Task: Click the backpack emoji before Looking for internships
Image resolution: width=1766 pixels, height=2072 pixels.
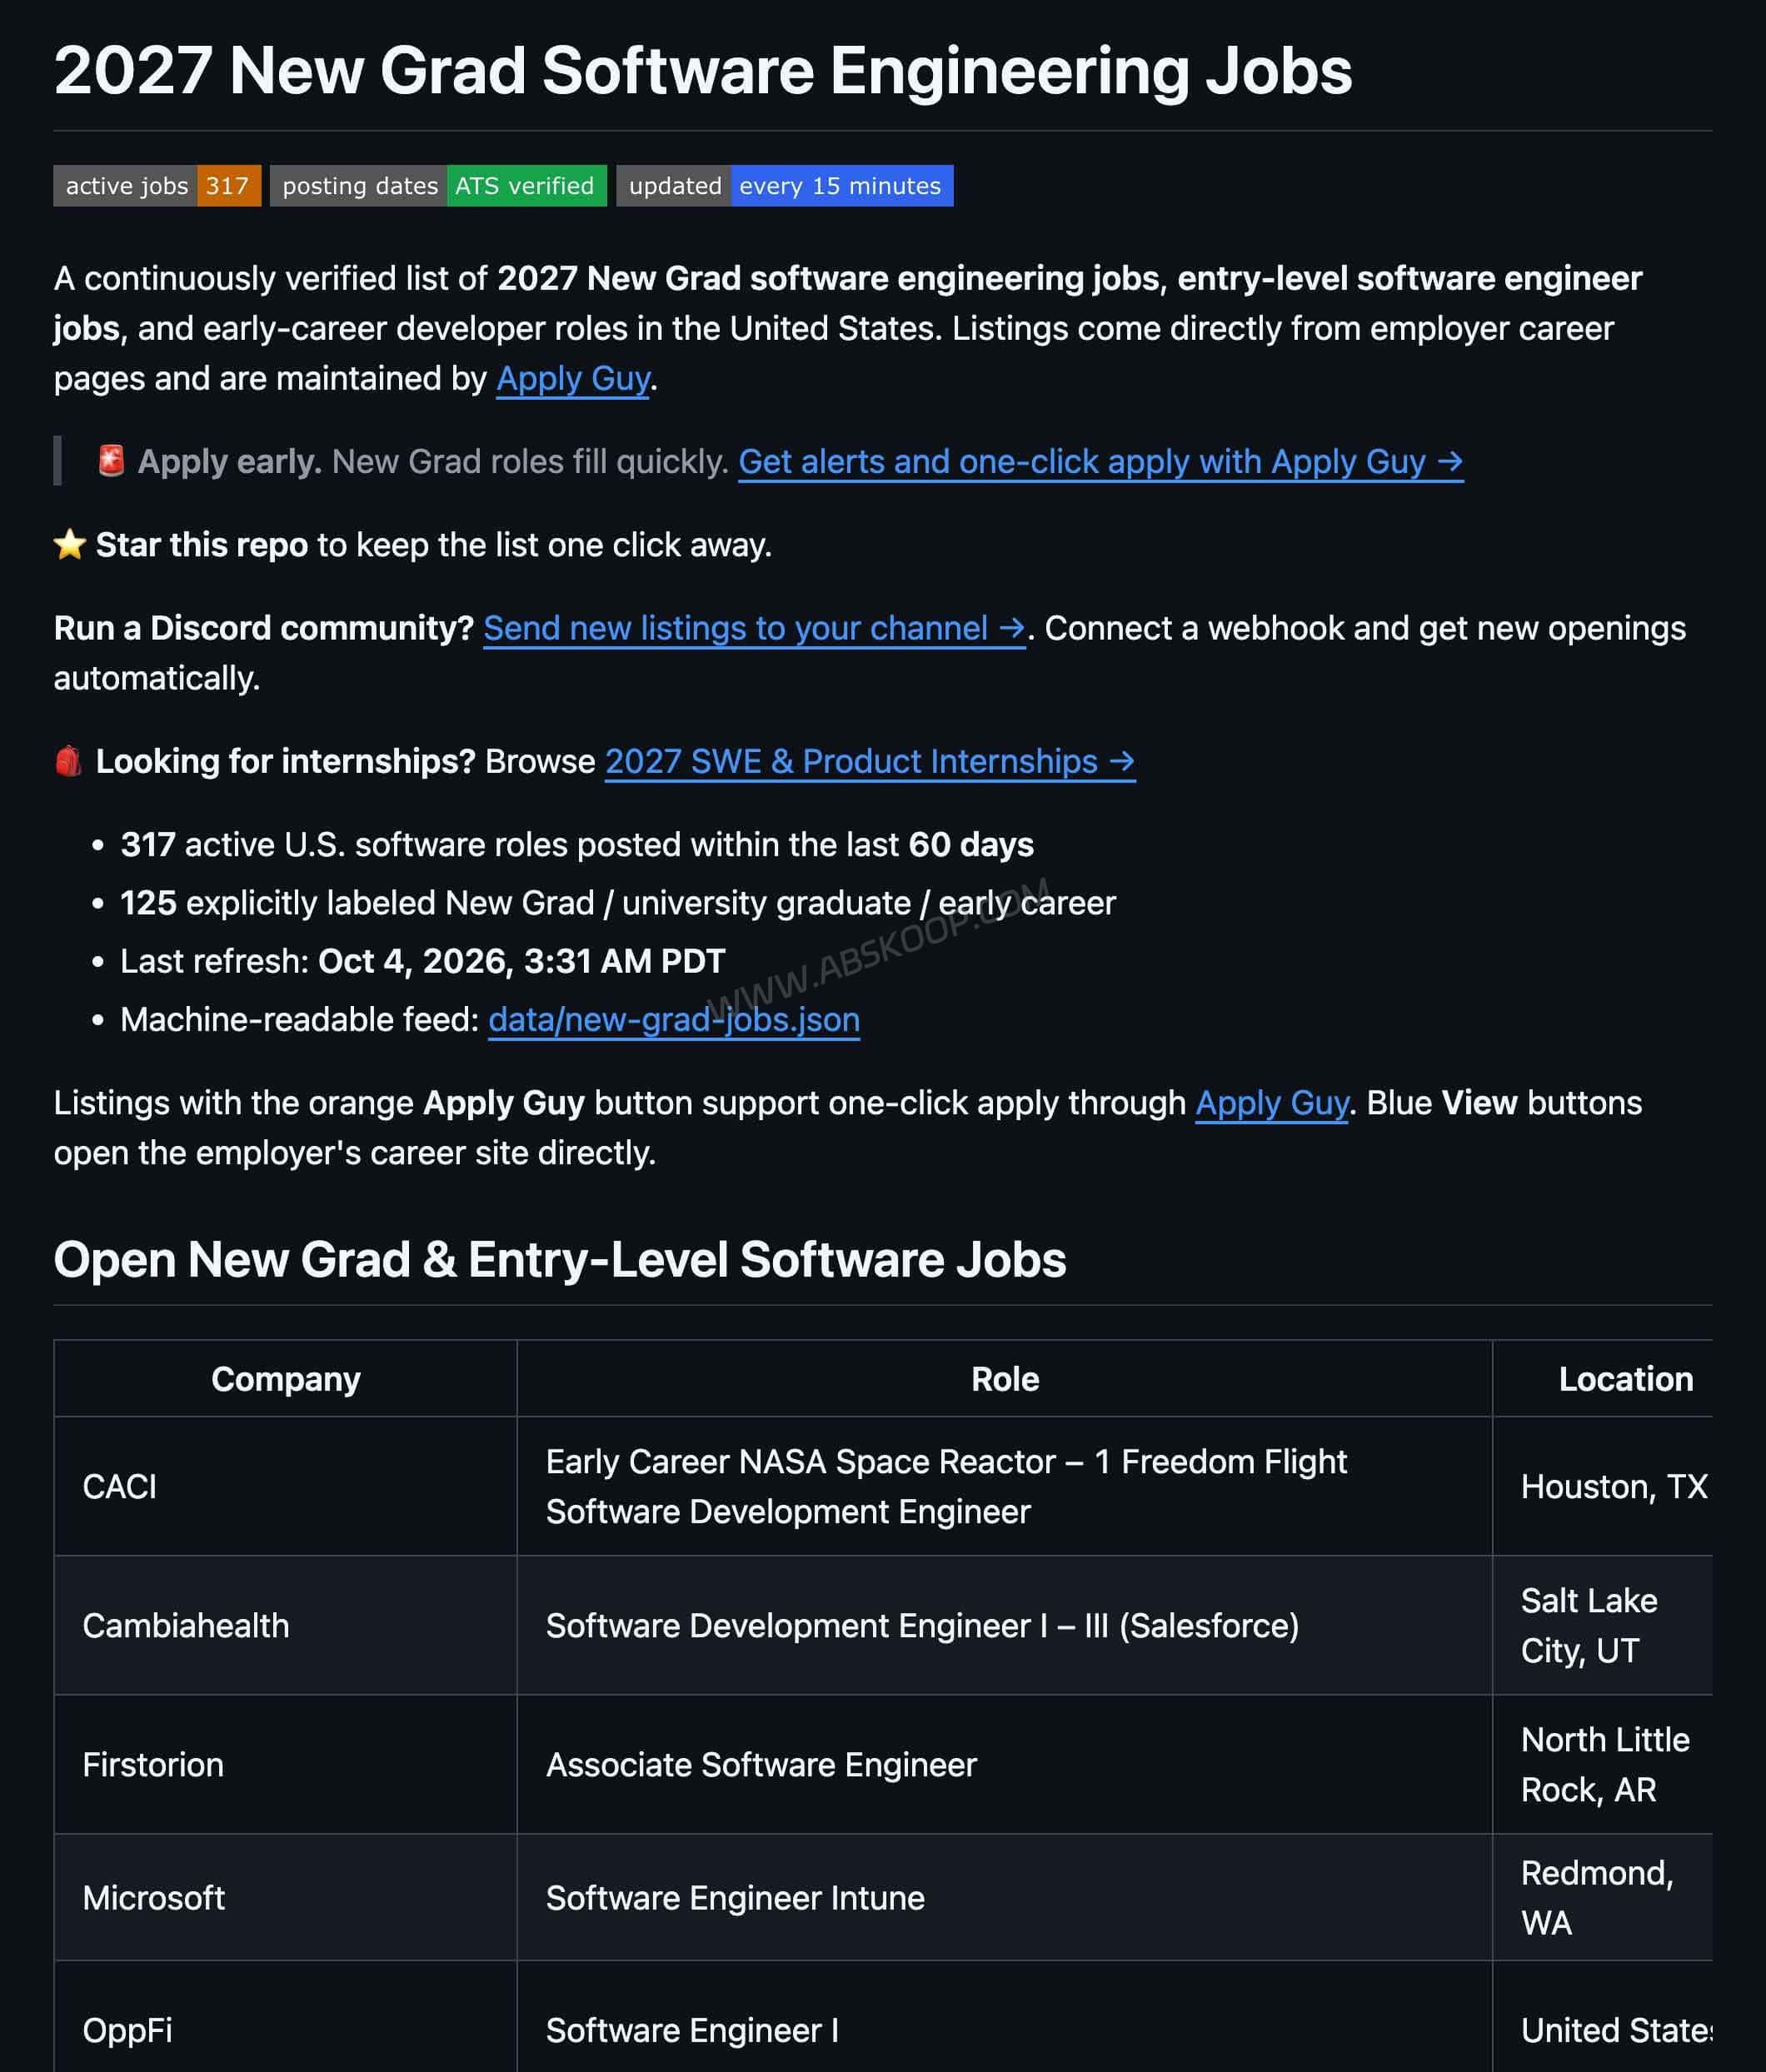Action: (x=68, y=761)
